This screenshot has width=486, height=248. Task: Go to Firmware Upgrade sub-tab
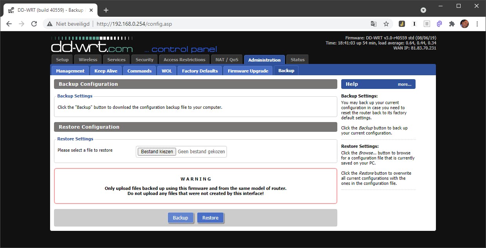[x=248, y=71]
